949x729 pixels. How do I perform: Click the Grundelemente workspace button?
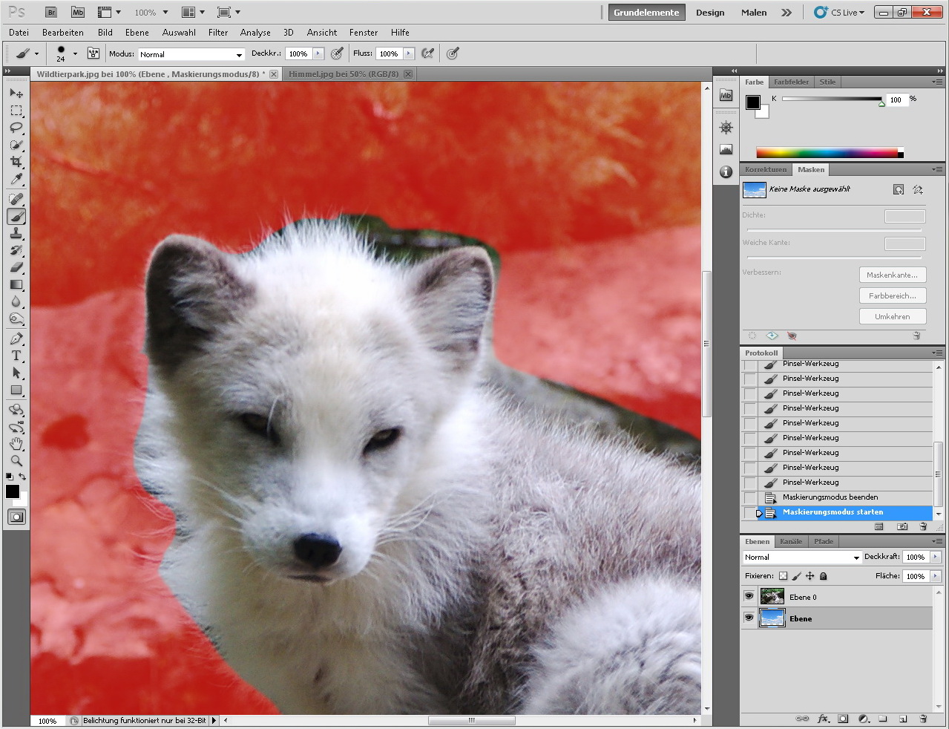(646, 13)
